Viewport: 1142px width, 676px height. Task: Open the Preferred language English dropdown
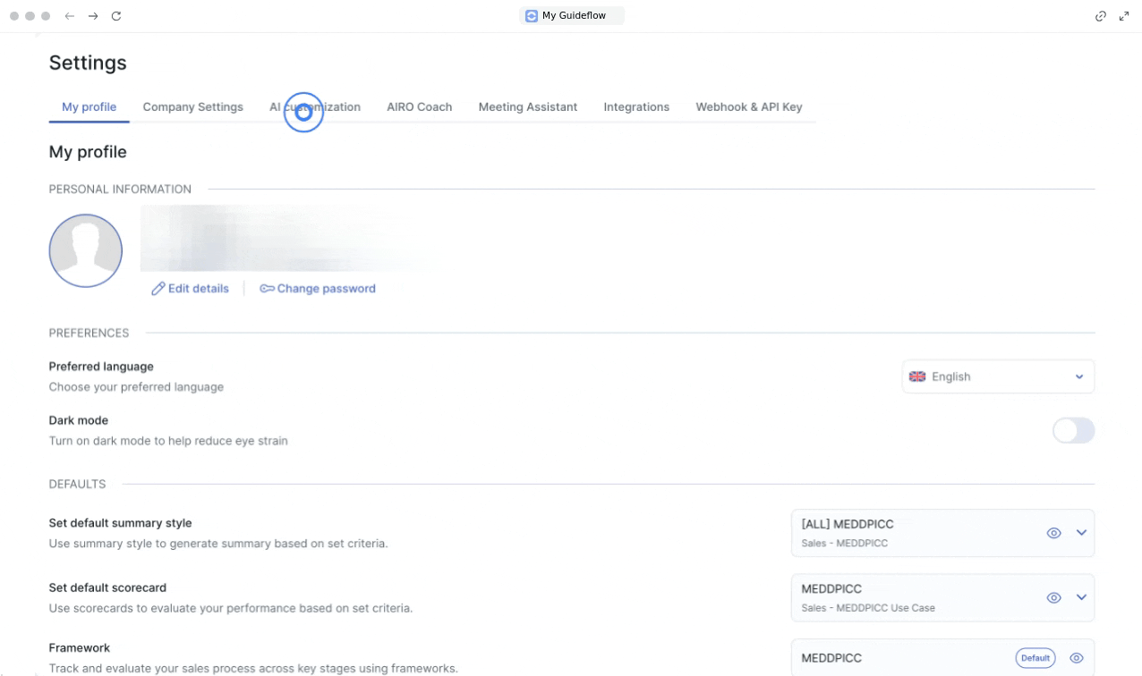[x=998, y=376]
